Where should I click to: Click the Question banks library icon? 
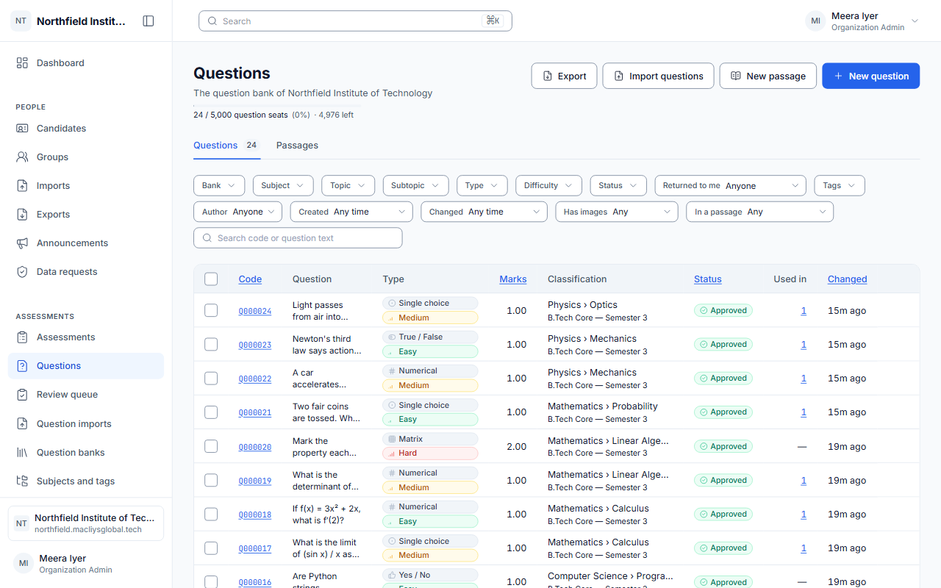pos(22,453)
